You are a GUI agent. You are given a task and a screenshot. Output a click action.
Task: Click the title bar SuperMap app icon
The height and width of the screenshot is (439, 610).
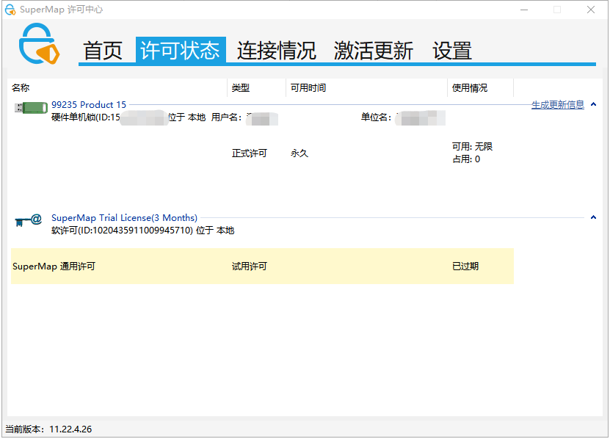tap(10, 10)
